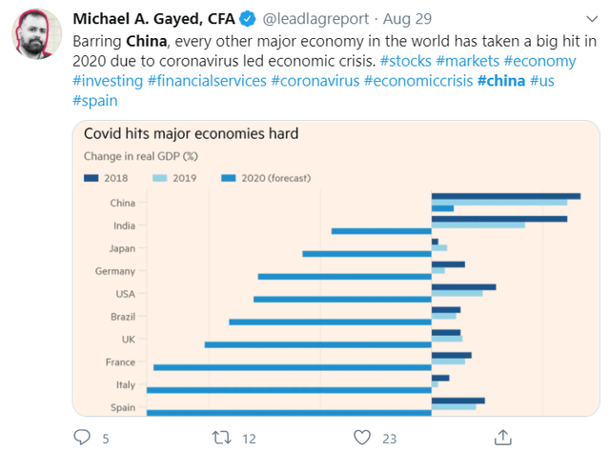Screen dimensions: 610x450
Task: Click the bold #china hashtag
Action: point(501,81)
